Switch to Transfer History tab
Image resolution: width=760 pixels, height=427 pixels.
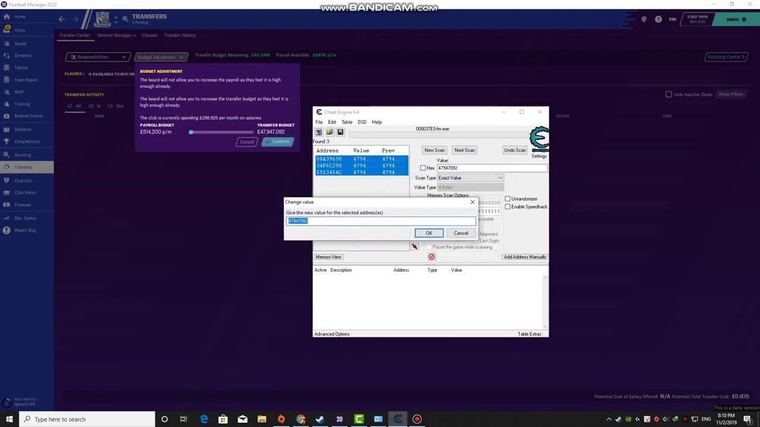[180, 35]
